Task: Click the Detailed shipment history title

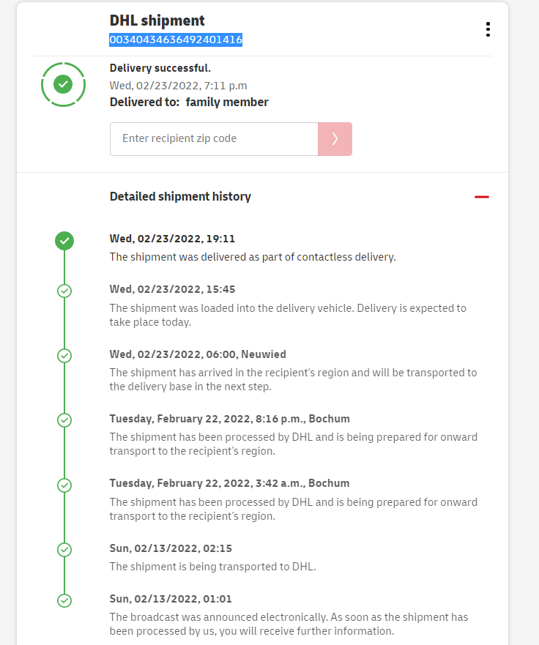Action: pyautogui.click(x=180, y=196)
